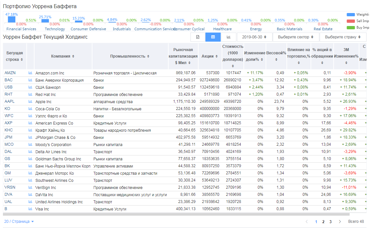Select the Healthcare sector
The height and width of the screenshot is (229, 375).
[x=222, y=29]
